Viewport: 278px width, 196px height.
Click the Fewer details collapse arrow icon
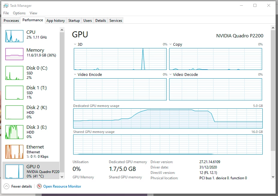click(6, 186)
